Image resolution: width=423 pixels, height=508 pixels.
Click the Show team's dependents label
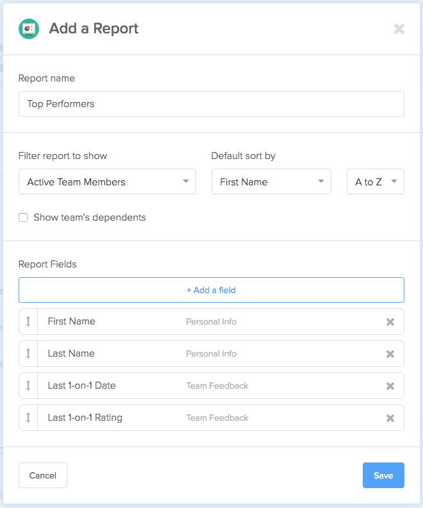point(90,217)
